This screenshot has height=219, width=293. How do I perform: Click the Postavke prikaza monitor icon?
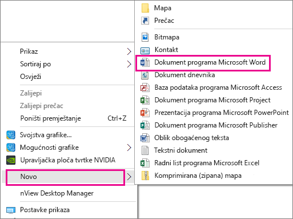pos(11,210)
